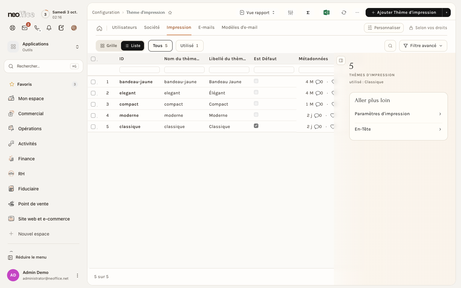Uncheck Est Défaut for classique
This screenshot has height=288, width=461.
point(256,126)
